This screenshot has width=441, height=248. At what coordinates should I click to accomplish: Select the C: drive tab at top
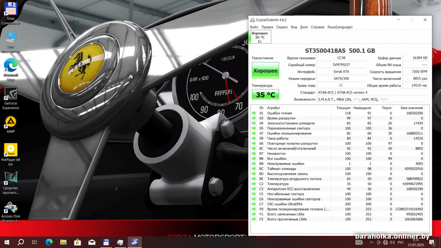point(260,37)
